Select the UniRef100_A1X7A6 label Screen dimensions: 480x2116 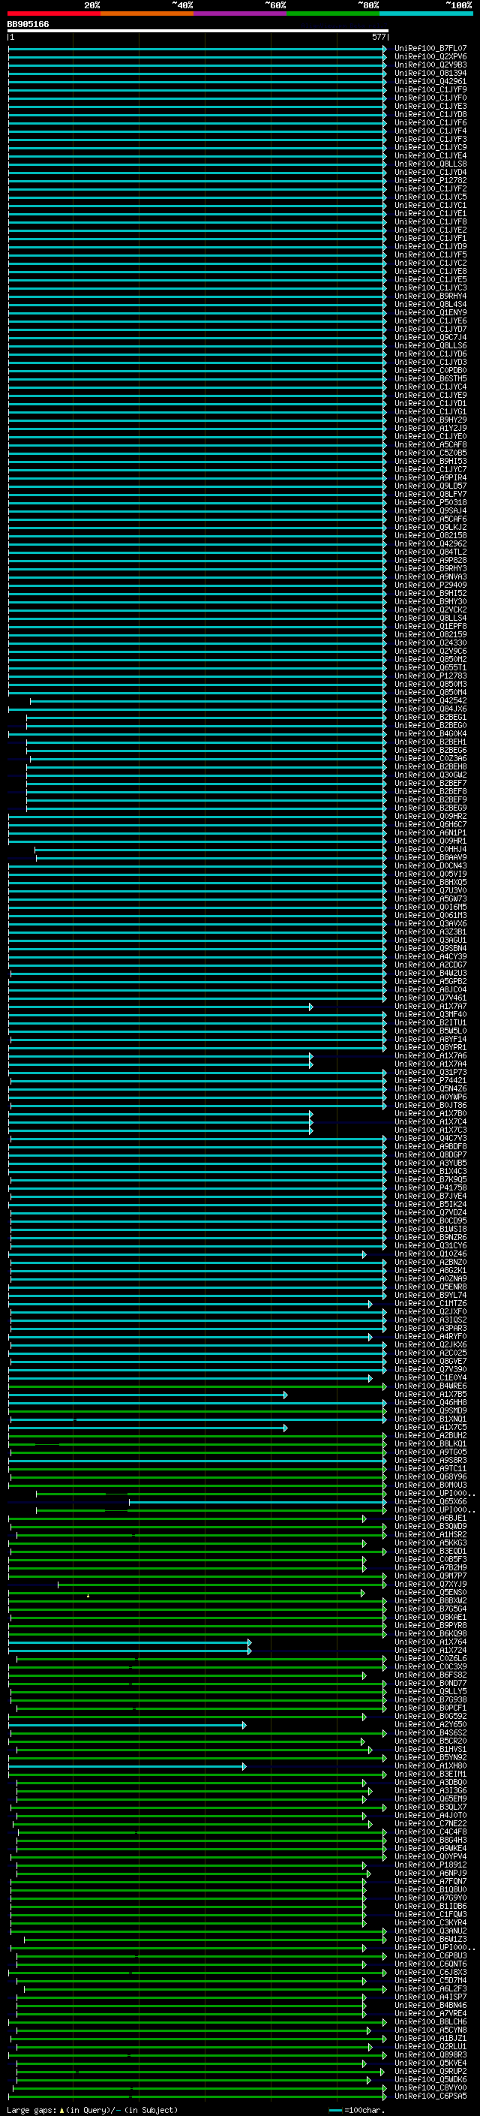(430, 1055)
